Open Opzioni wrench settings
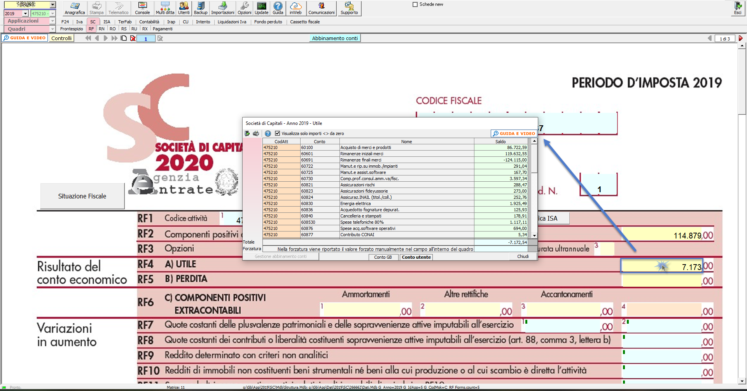This screenshot has height=391, width=747. tap(245, 8)
